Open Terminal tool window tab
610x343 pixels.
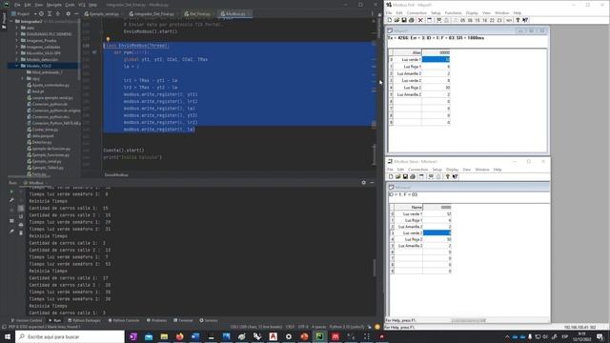[183, 320]
